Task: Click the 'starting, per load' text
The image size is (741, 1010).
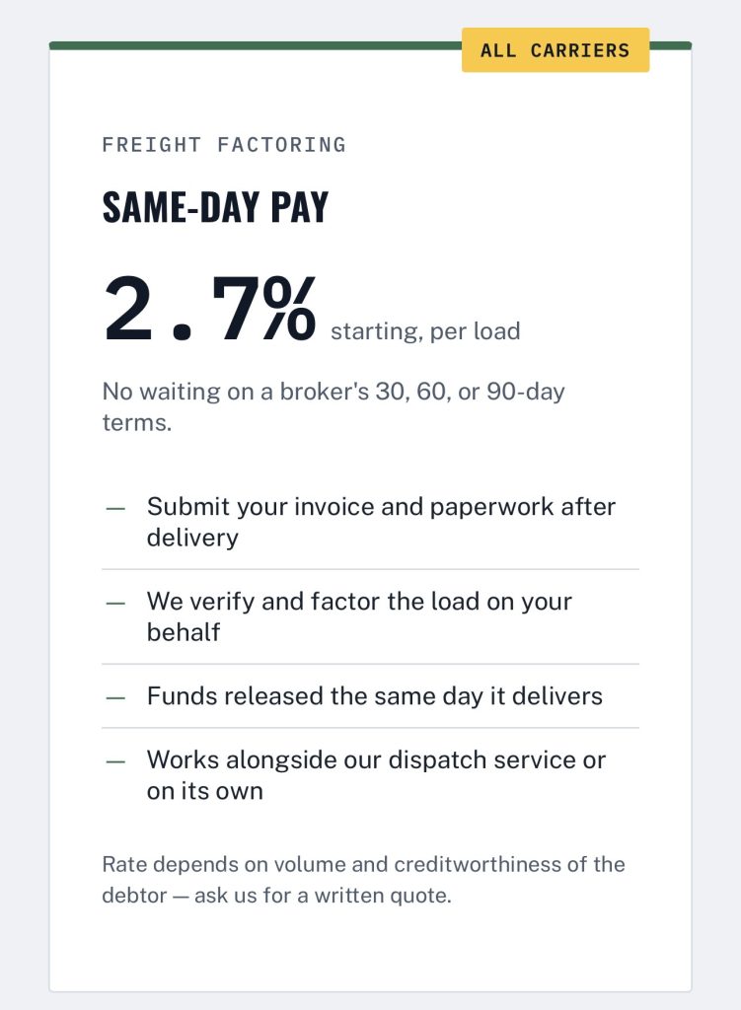Action: (425, 331)
